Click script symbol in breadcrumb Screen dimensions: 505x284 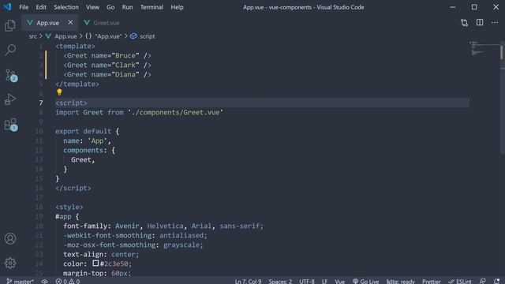tap(143, 36)
